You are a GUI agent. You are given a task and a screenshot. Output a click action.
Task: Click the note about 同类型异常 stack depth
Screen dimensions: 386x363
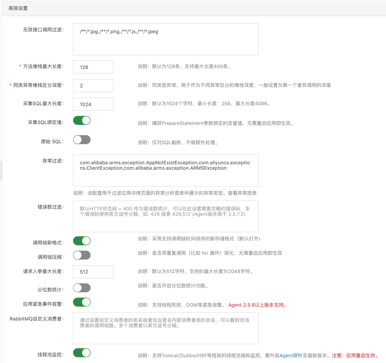(x=234, y=85)
